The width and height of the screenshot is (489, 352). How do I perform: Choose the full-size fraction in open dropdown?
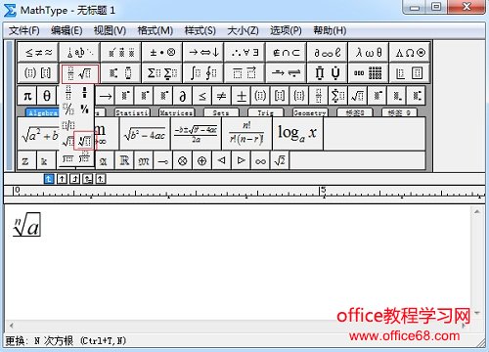[x=68, y=93]
